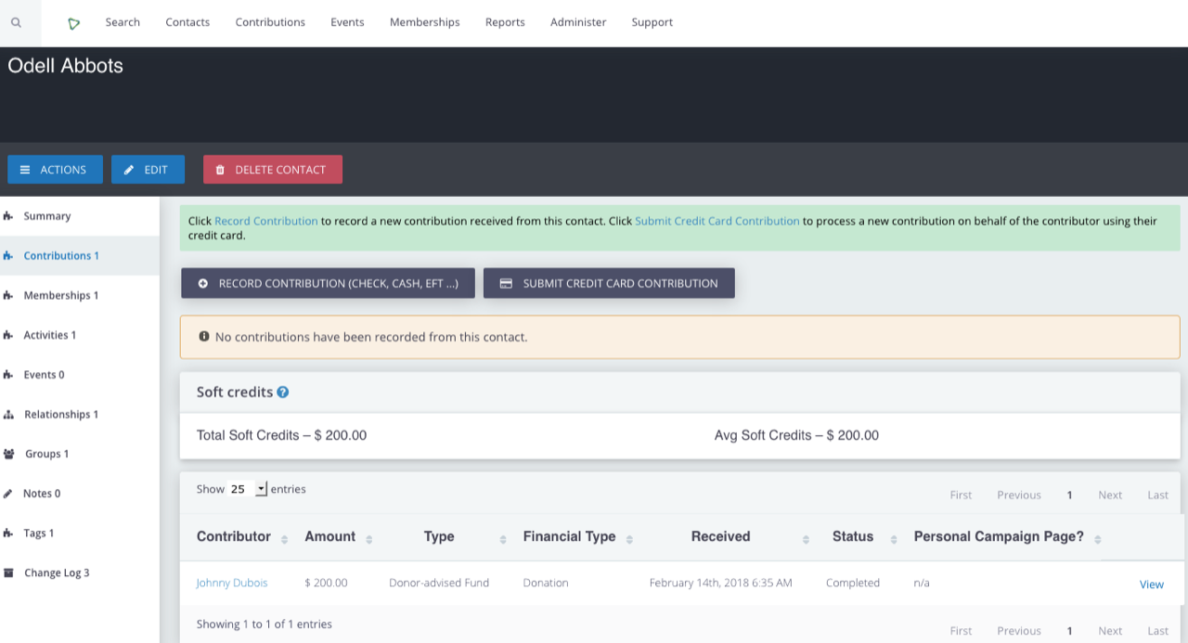Switch to the Tags 1 tab
This screenshot has height=643, width=1188.
[x=80, y=534]
